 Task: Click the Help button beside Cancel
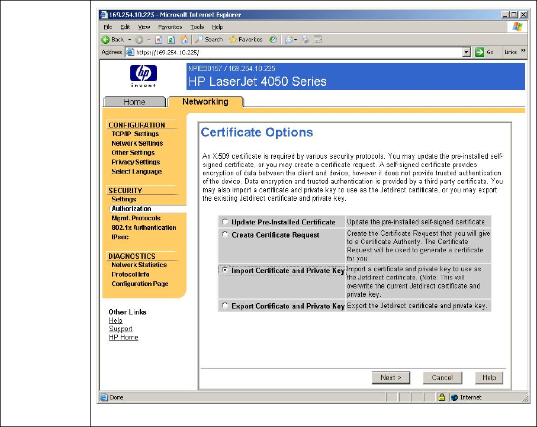pos(488,378)
